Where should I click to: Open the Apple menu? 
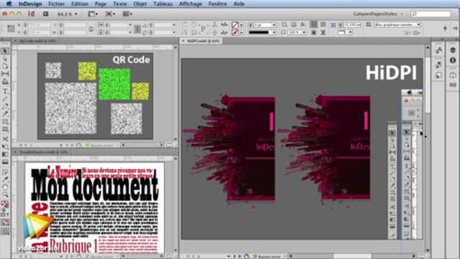pos(9,4)
